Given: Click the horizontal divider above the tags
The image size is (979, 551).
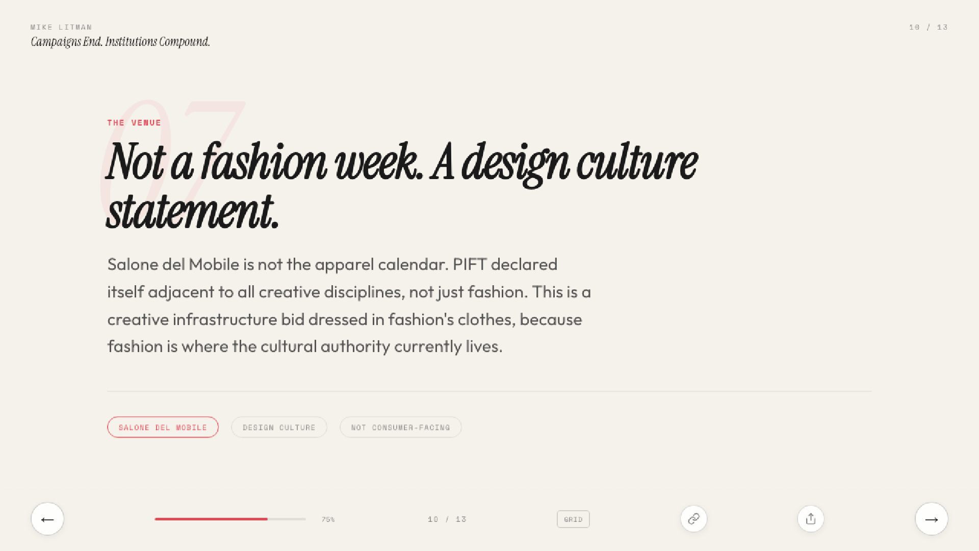Looking at the screenshot, I should click(489, 391).
